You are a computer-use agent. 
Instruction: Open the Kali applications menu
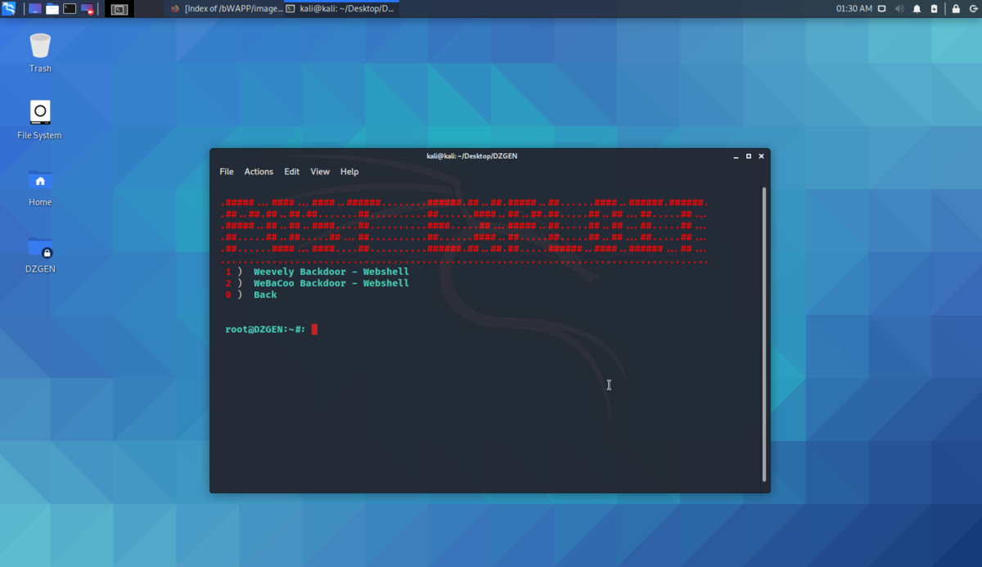[8, 9]
